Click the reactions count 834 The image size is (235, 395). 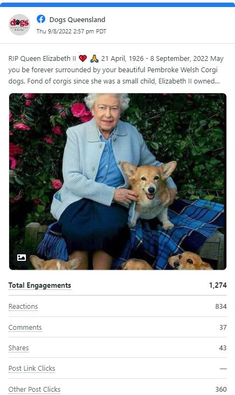coord(221,307)
